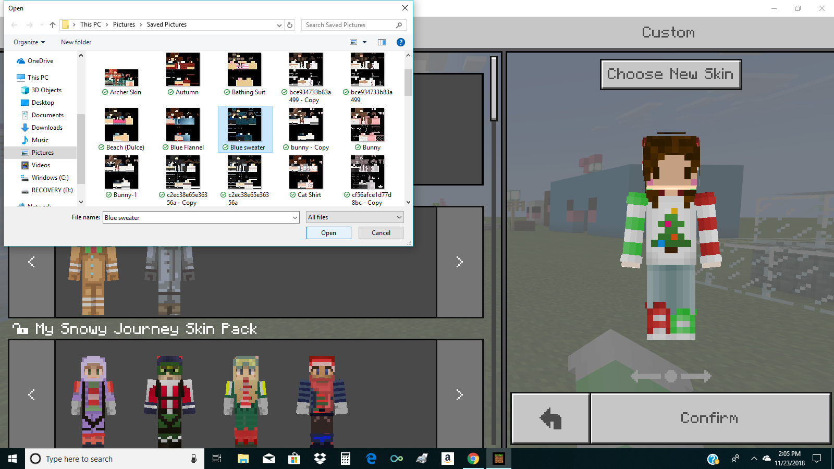Image resolution: width=834 pixels, height=469 pixels.
Task: Refresh the Saved Pictures folder
Action: [x=290, y=25]
